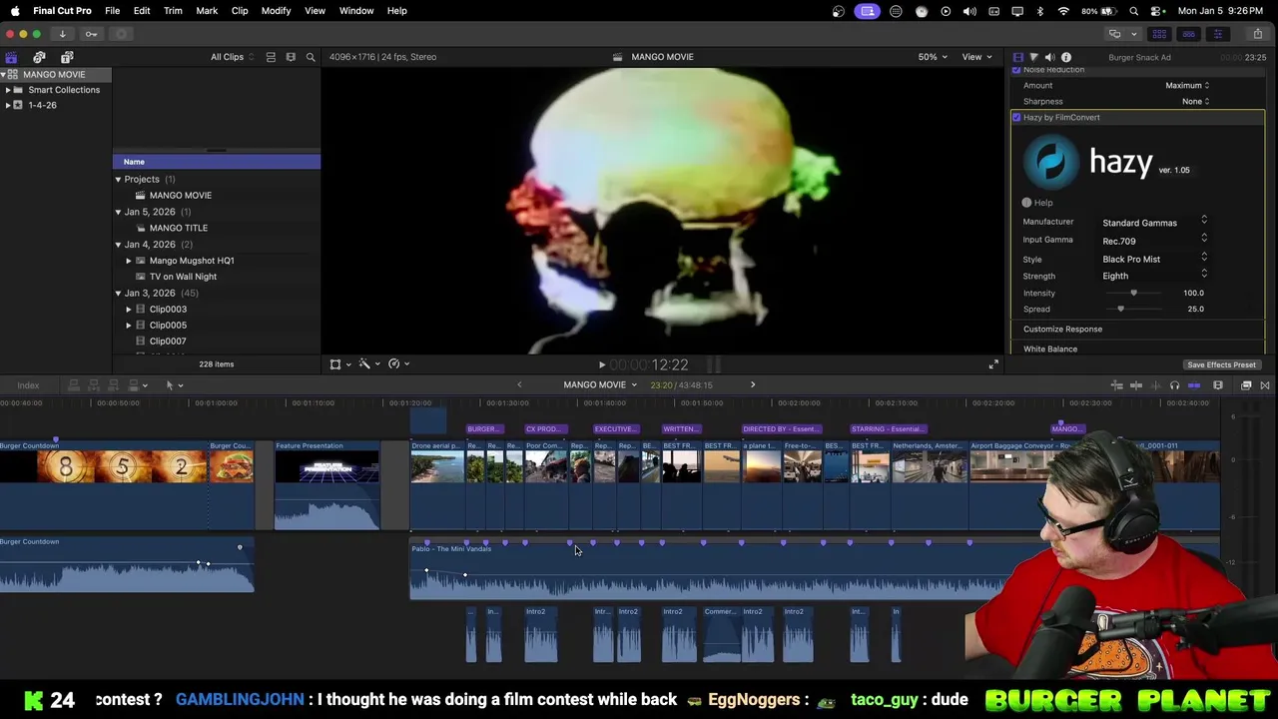The width and height of the screenshot is (1278, 719).
Task: Open the Keyword Editor key icon
Action: click(91, 34)
